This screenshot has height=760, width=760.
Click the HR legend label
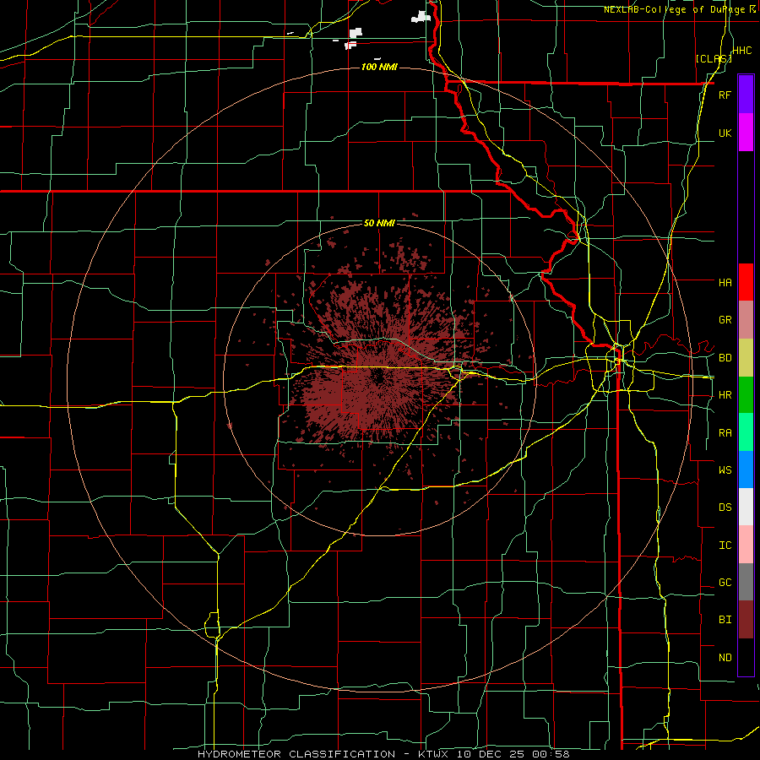pos(725,395)
